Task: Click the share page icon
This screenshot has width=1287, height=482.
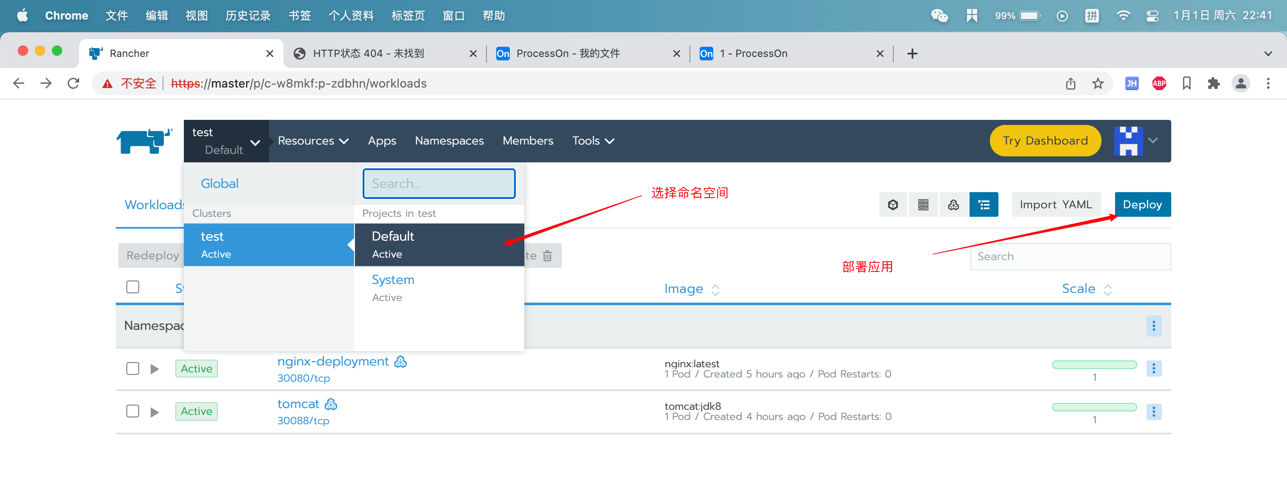Action: [x=1070, y=83]
